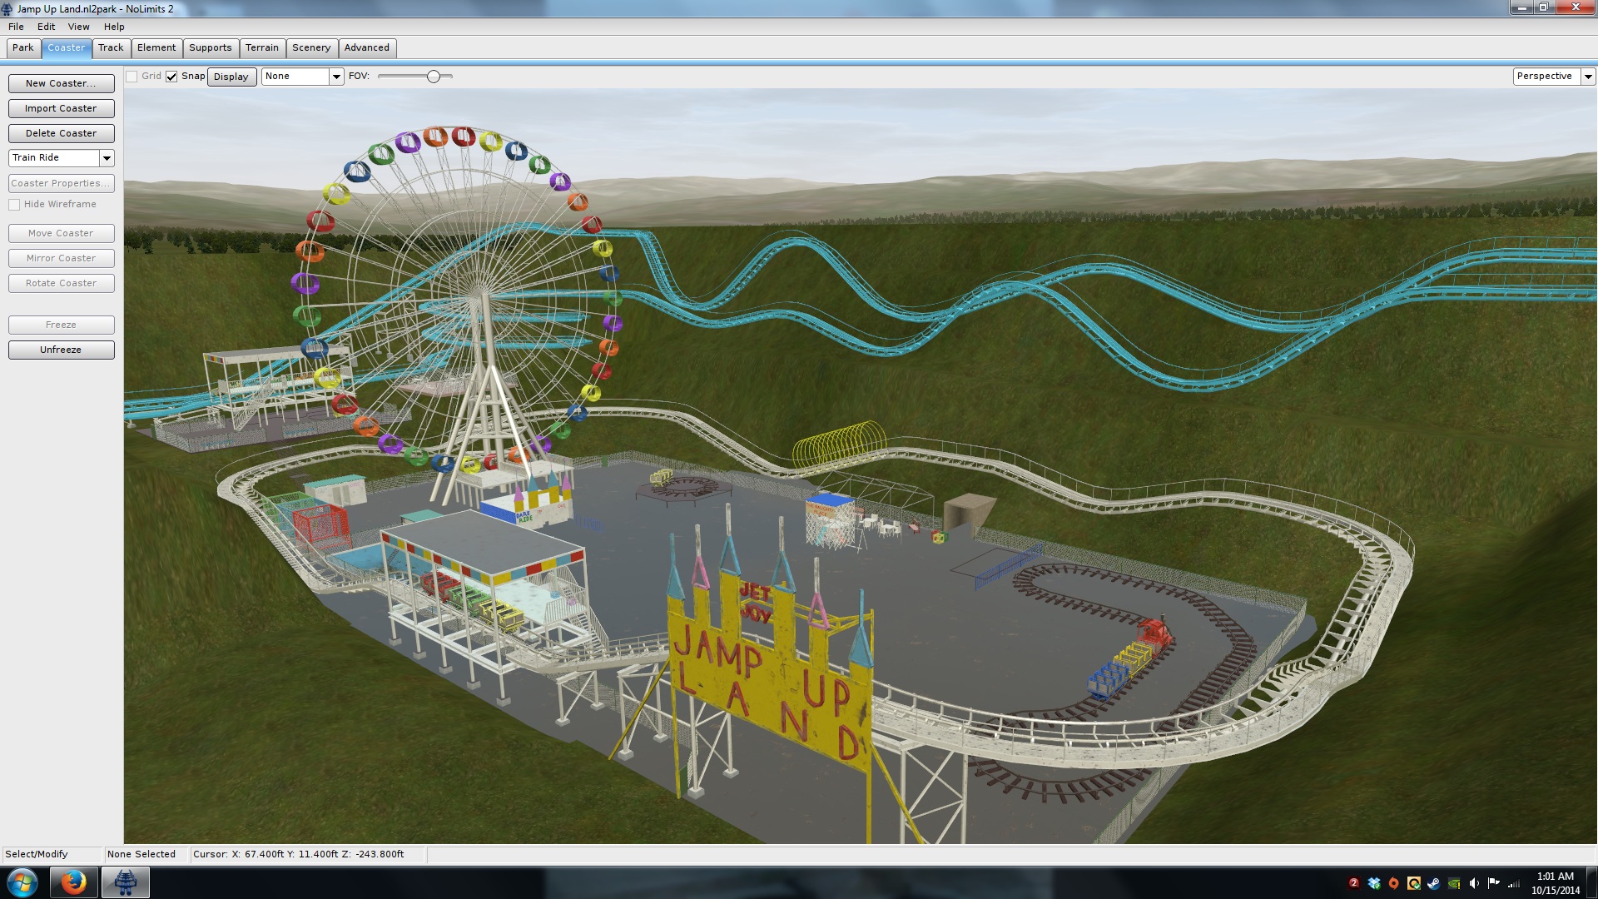The height and width of the screenshot is (899, 1598).
Task: Click the Origin tray icon
Action: [1394, 883]
